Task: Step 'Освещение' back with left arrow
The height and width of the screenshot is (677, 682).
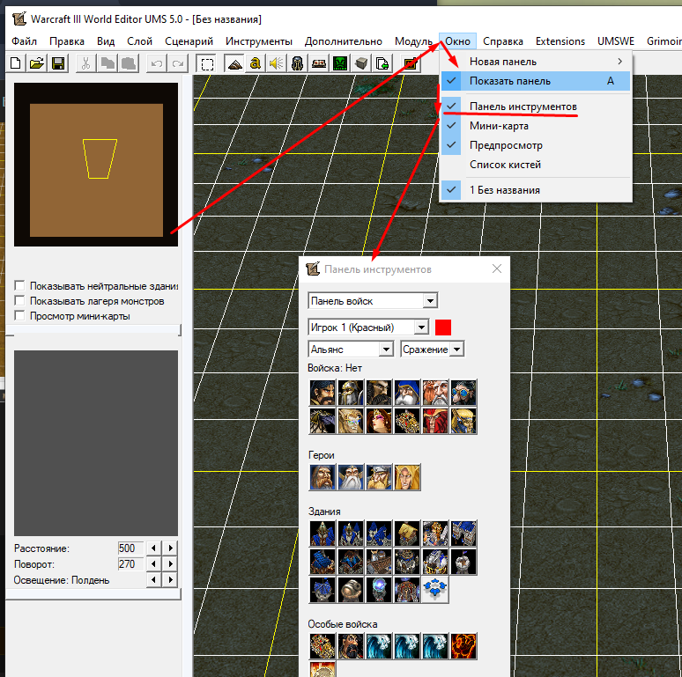Action: [x=153, y=579]
